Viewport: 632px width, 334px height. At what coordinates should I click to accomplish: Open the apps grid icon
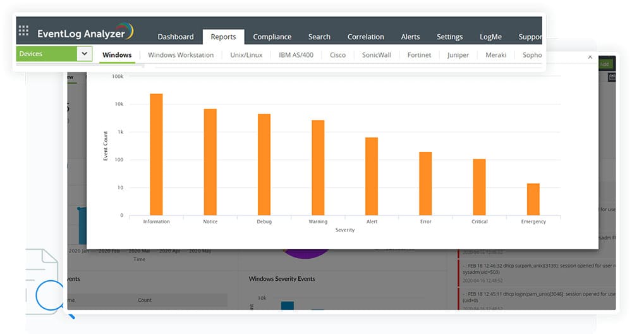23,30
